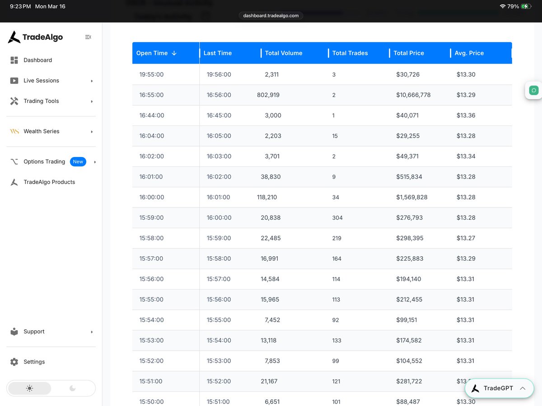Tap the 9:23 PM clock in status bar
The width and height of the screenshot is (542, 406).
tap(20, 7)
